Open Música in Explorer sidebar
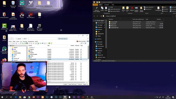The height and width of the screenshot is (99, 176). point(98,53)
